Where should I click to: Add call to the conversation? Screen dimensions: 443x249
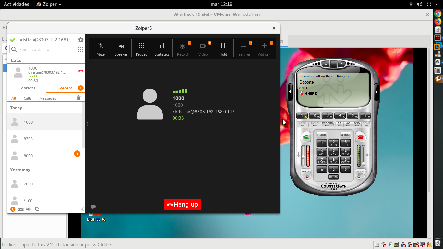(x=264, y=49)
